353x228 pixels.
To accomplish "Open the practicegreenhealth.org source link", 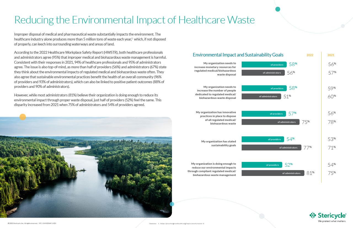I will coord(182,224).
